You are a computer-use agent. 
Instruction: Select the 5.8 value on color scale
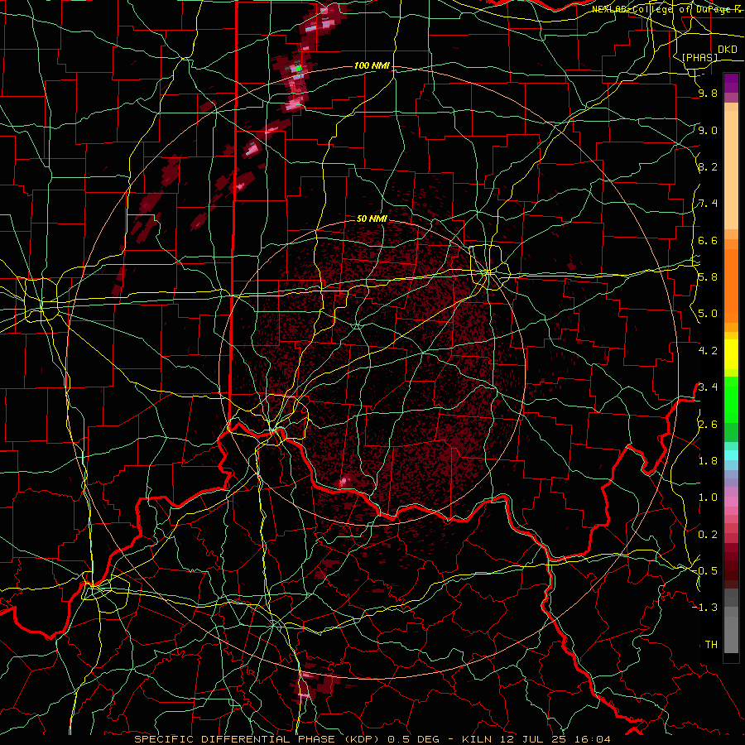(x=708, y=277)
